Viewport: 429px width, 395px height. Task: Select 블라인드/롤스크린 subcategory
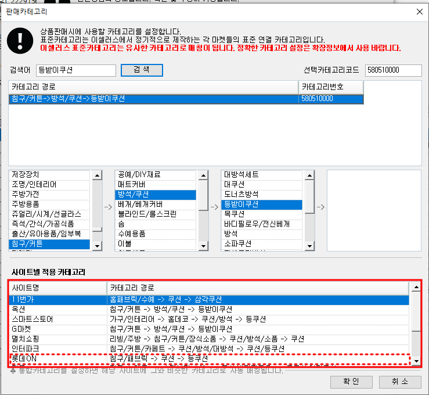click(156, 214)
